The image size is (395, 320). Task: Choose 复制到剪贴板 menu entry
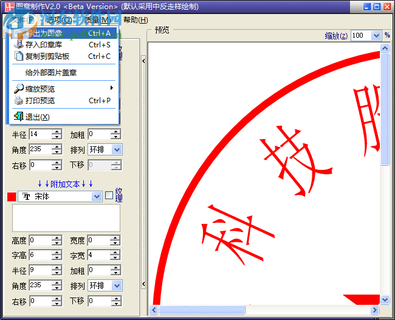pyautogui.click(x=64, y=56)
